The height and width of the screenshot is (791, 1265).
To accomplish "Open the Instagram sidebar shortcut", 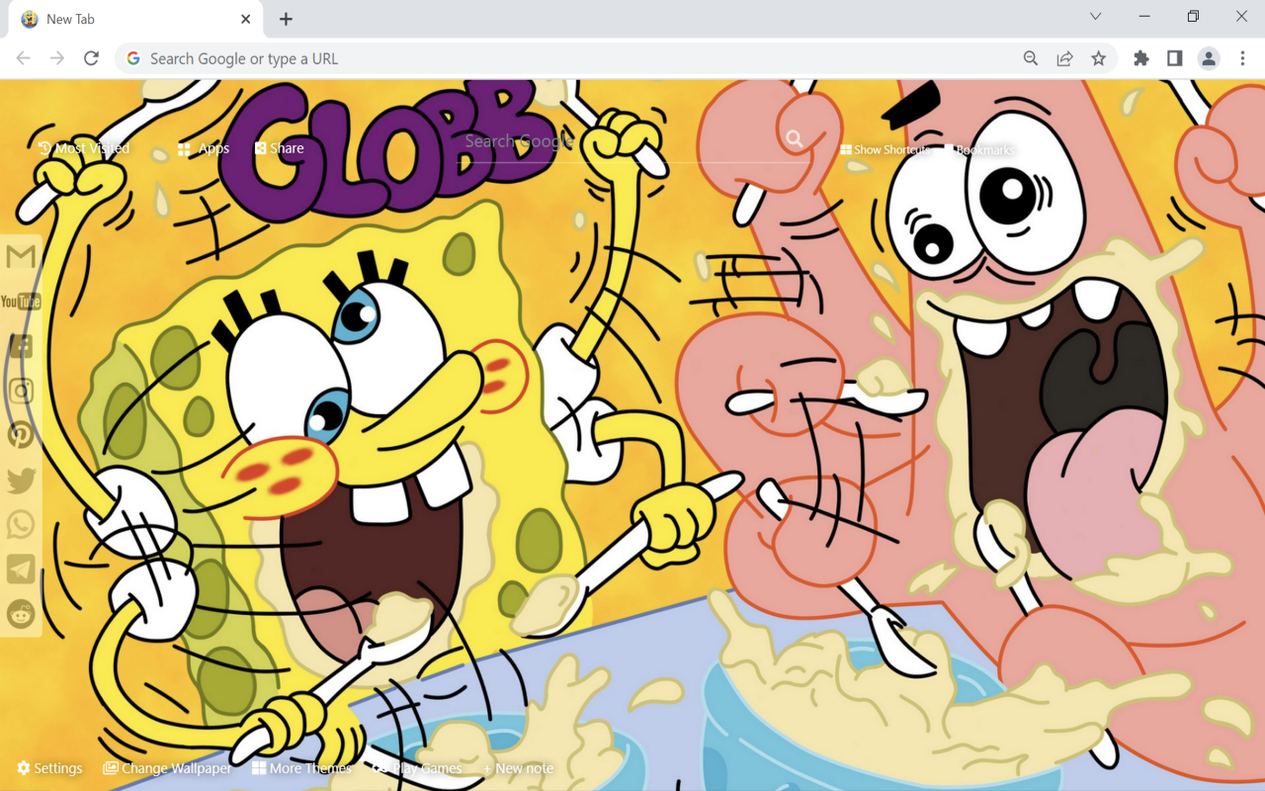I will (21, 391).
